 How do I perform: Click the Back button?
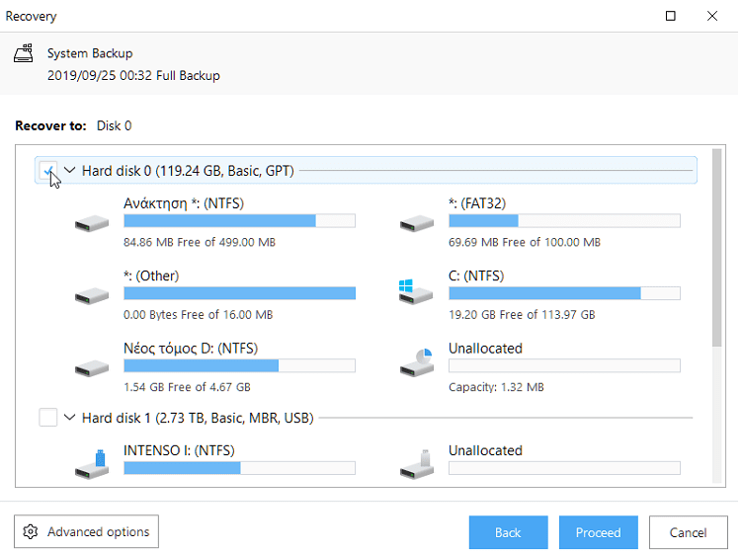pyautogui.click(x=509, y=532)
